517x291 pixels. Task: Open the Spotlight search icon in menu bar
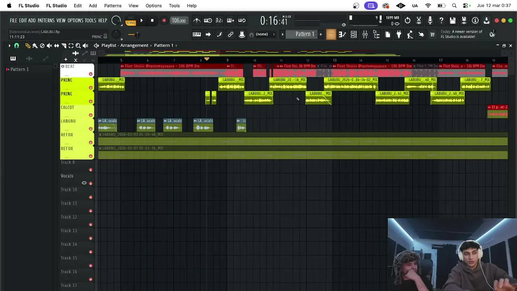(x=454, y=6)
